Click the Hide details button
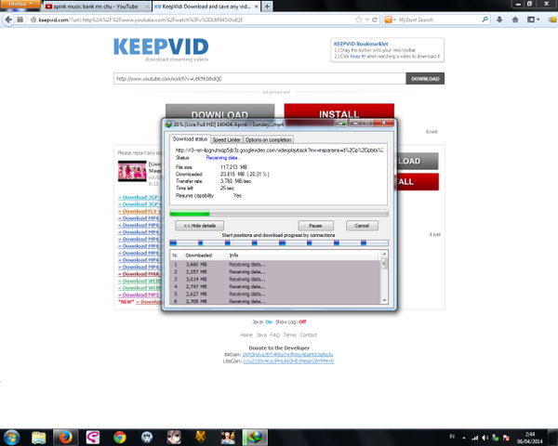Screen dimensions: 558x446 (x=199, y=226)
